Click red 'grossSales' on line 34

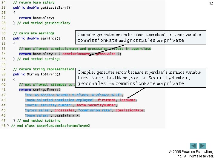106,54
